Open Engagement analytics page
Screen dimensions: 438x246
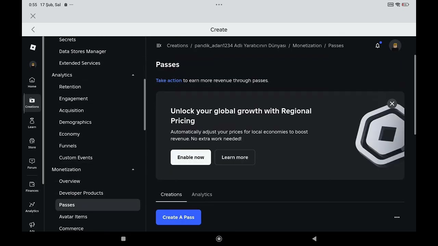click(73, 98)
